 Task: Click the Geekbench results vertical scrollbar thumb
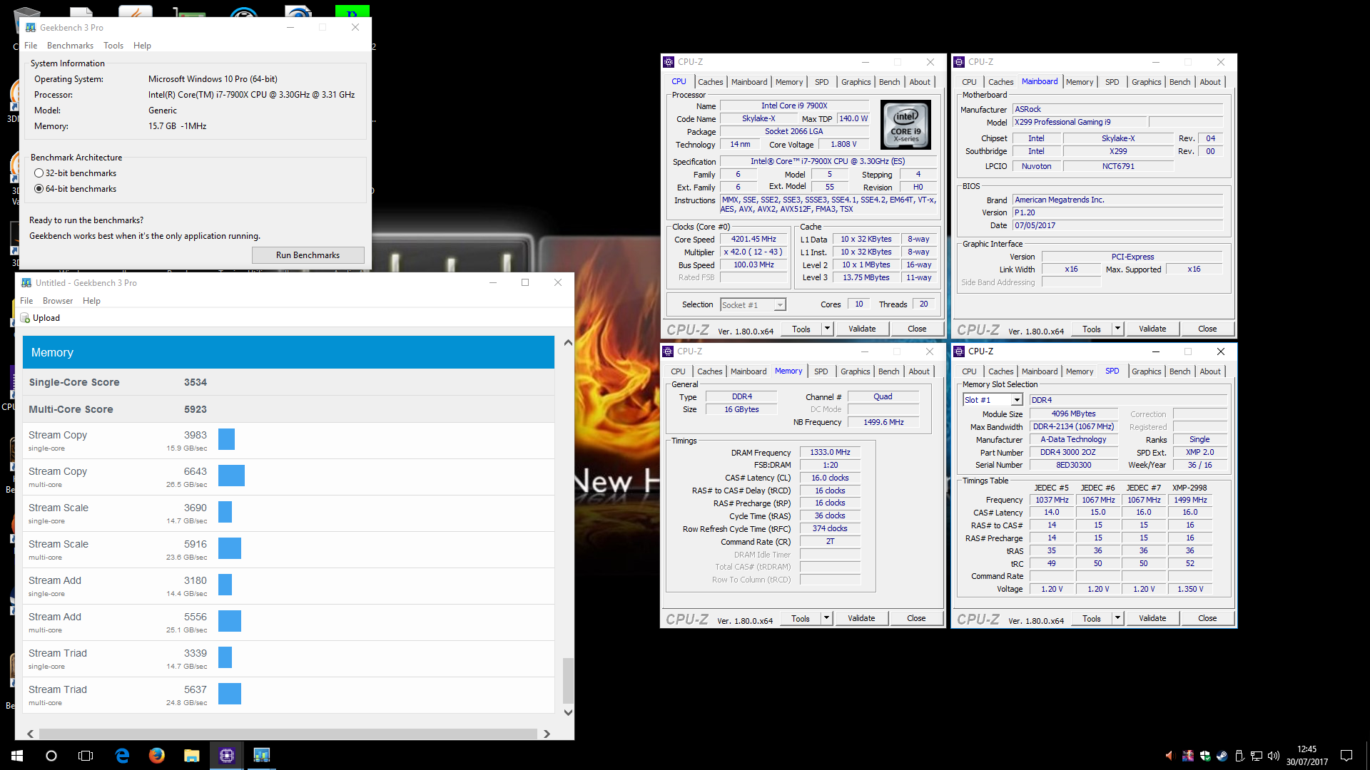pyautogui.click(x=568, y=680)
